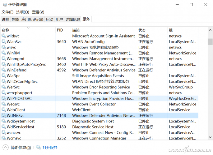Click the WinHttpAutoProxySvc service icon

tap(4, 64)
